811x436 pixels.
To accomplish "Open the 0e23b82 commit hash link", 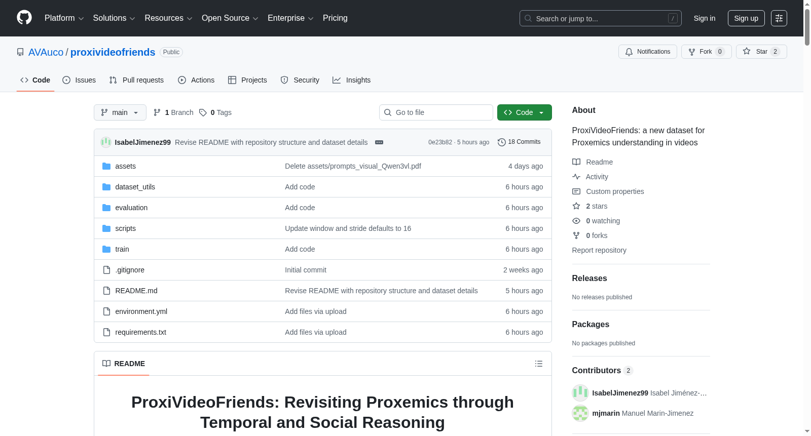I will point(440,142).
